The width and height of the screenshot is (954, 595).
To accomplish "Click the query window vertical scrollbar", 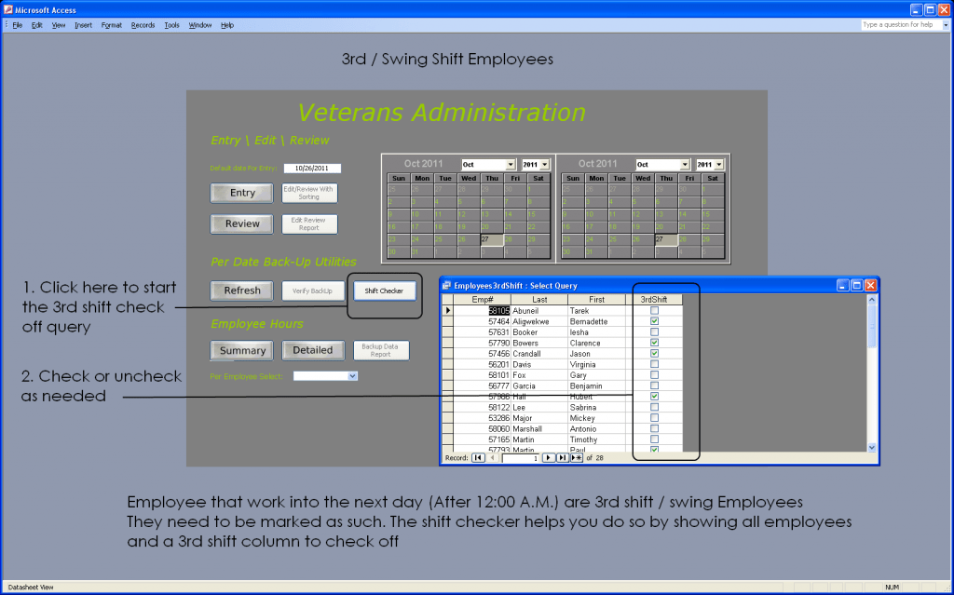I will [872, 391].
